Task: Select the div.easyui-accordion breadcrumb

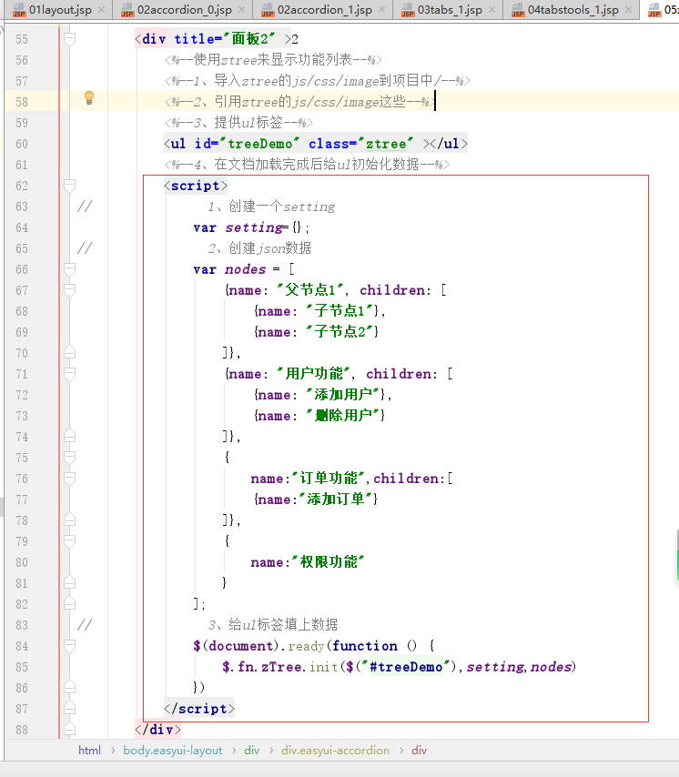Action: pos(335,751)
